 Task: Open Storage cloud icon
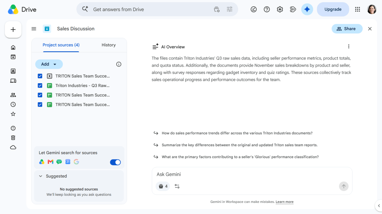pyautogui.click(x=13, y=147)
